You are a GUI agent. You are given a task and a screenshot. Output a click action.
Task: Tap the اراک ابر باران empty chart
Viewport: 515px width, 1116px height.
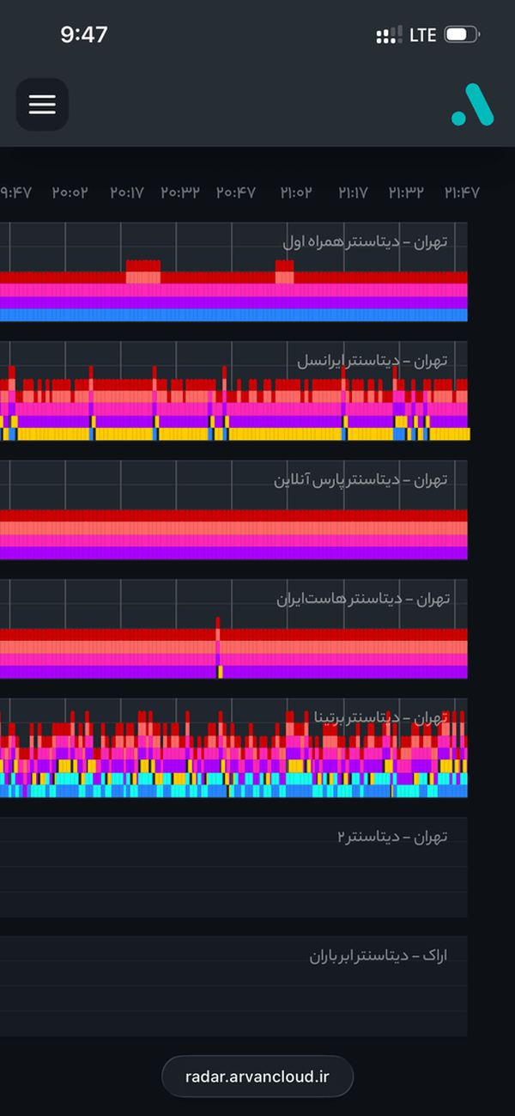[x=233, y=985]
